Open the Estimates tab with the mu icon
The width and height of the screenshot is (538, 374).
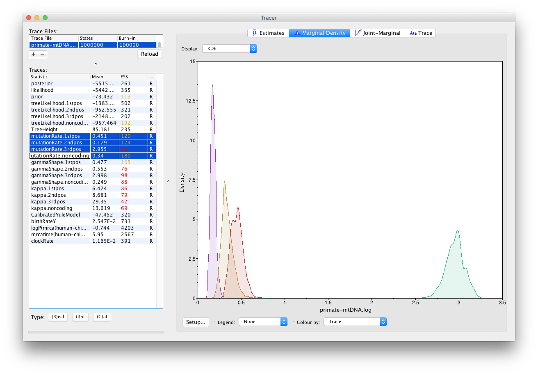pos(268,33)
